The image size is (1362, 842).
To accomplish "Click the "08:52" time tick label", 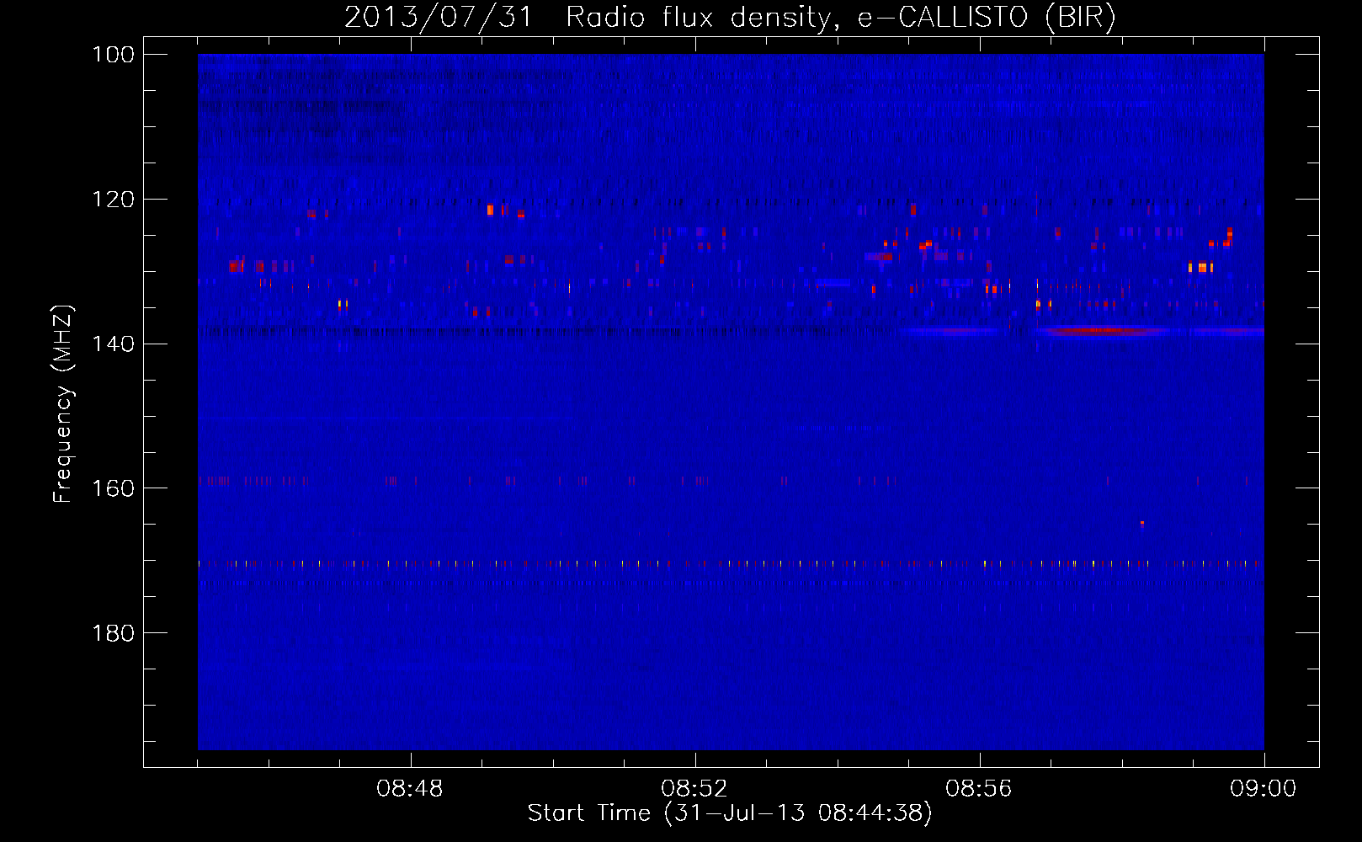I will point(694,789).
